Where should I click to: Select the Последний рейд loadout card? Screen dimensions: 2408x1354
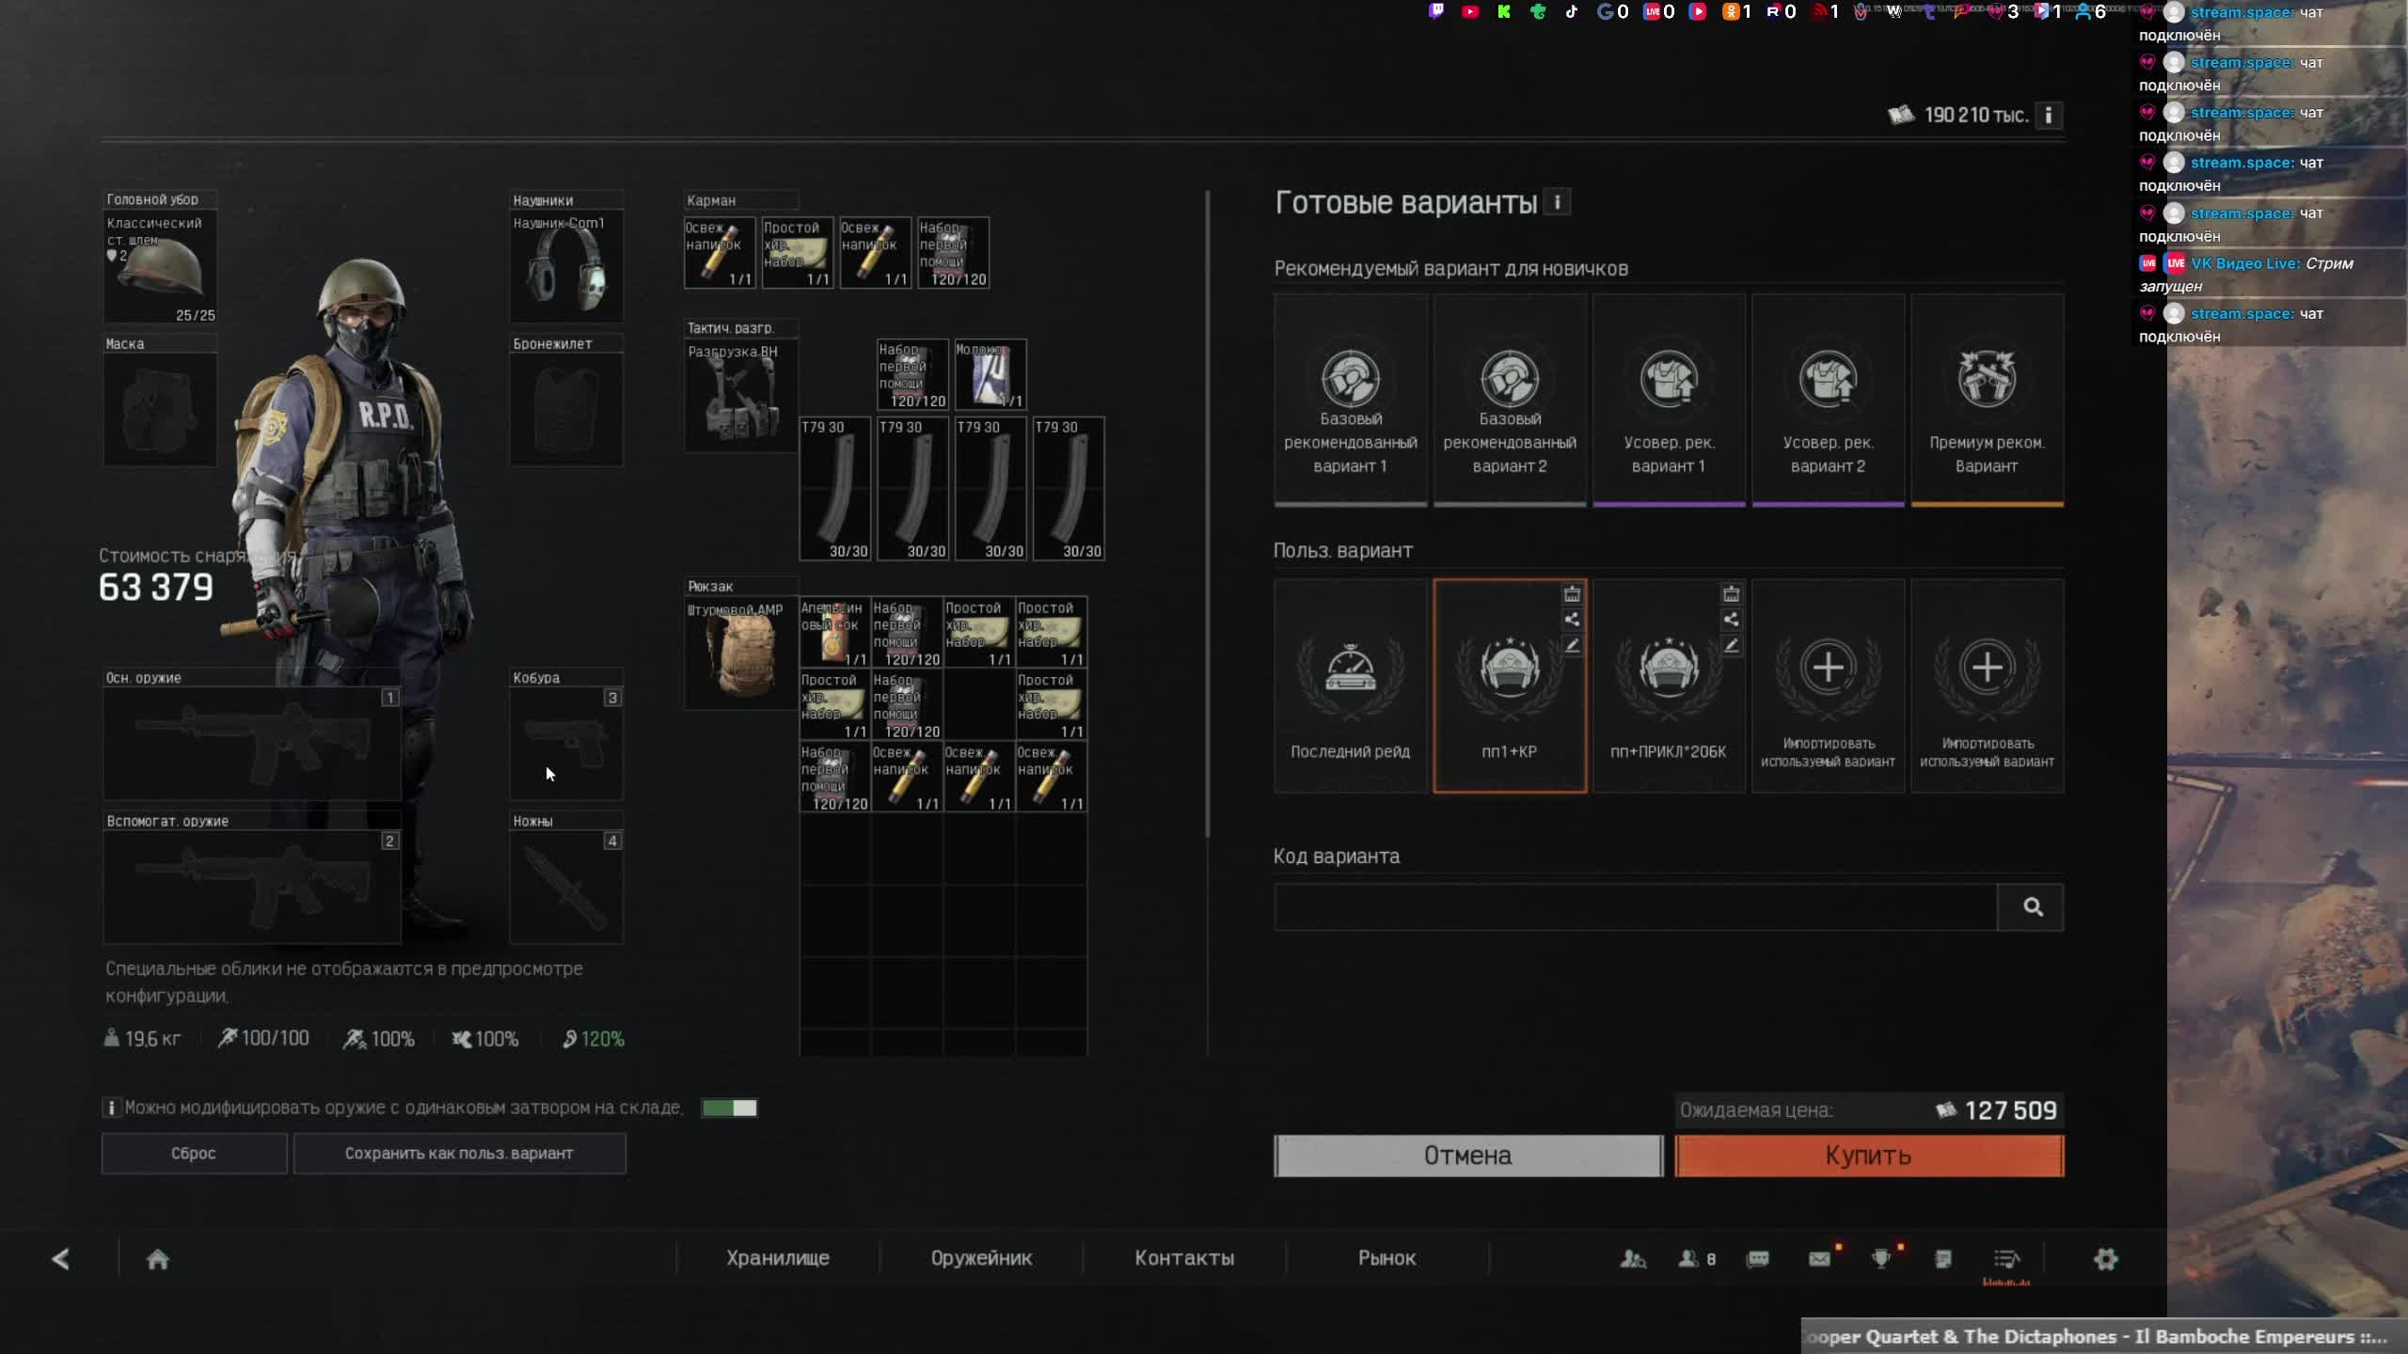click(1351, 686)
